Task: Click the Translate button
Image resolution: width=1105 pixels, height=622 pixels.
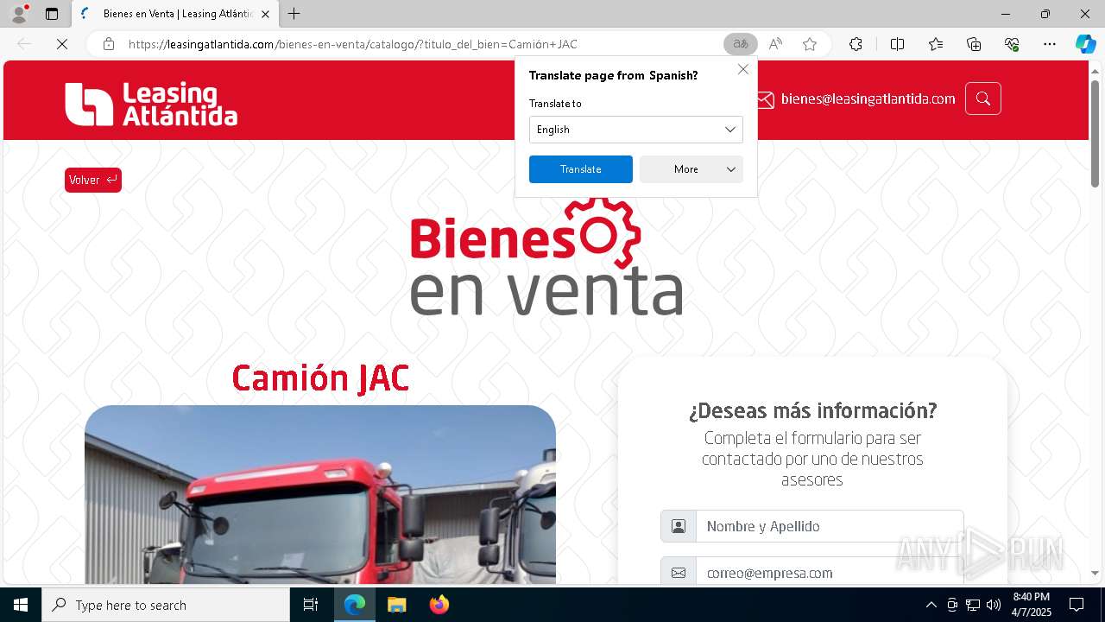Action: pyautogui.click(x=580, y=169)
